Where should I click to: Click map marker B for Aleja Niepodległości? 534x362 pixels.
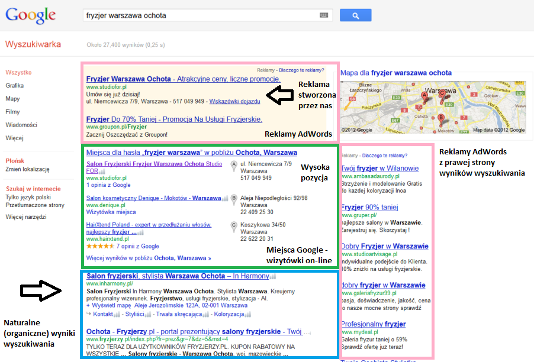pos(441,118)
